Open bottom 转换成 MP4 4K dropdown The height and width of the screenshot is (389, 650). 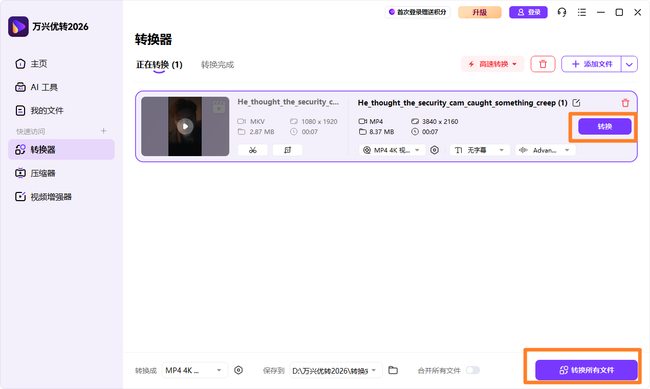[195, 370]
